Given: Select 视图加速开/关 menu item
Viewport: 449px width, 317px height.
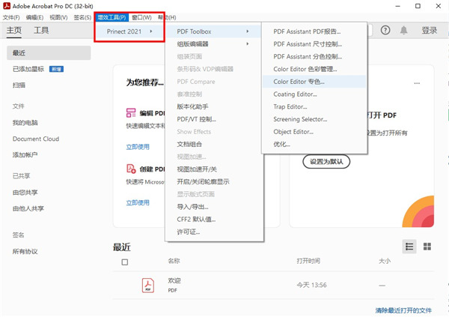Looking at the screenshot, I should (214, 169).
